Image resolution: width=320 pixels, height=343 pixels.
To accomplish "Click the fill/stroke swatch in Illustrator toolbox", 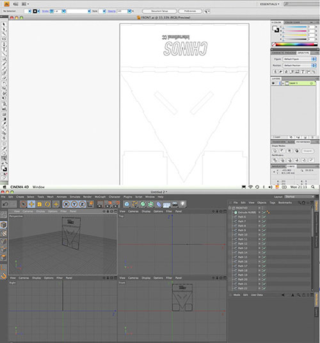I will 4,169.
